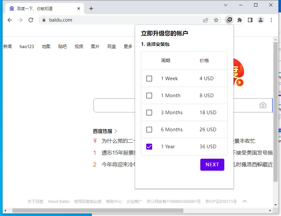Open the About Baidu footer link

58,202
